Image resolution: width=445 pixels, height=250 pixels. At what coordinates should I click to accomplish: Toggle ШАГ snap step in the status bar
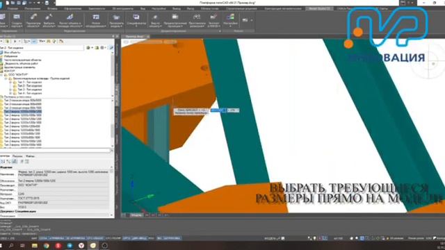pyautogui.click(x=34, y=238)
